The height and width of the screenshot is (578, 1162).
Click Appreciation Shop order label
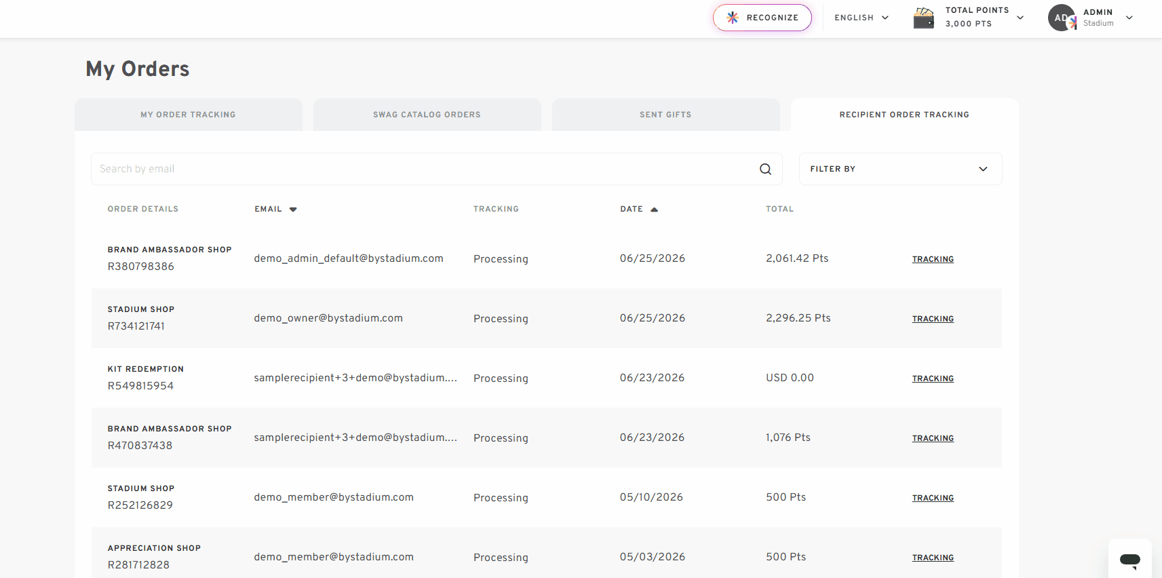coord(154,548)
